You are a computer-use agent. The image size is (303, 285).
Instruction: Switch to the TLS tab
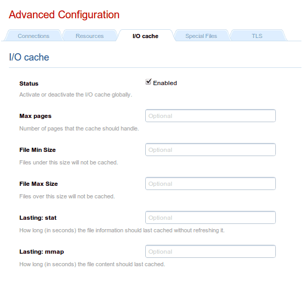257,36
